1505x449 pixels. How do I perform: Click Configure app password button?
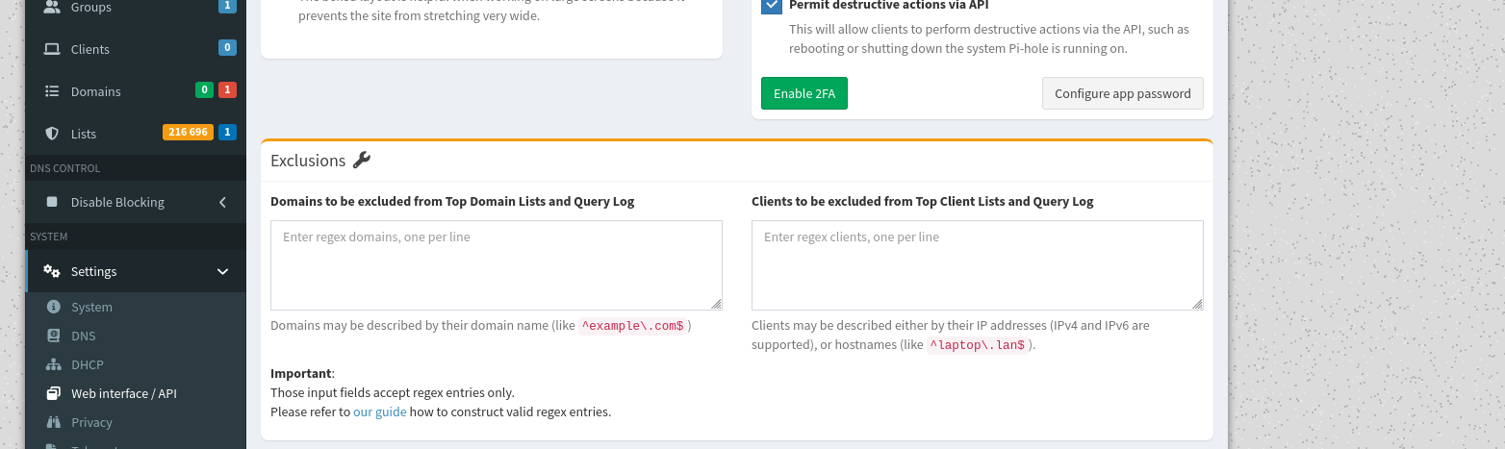tap(1122, 93)
